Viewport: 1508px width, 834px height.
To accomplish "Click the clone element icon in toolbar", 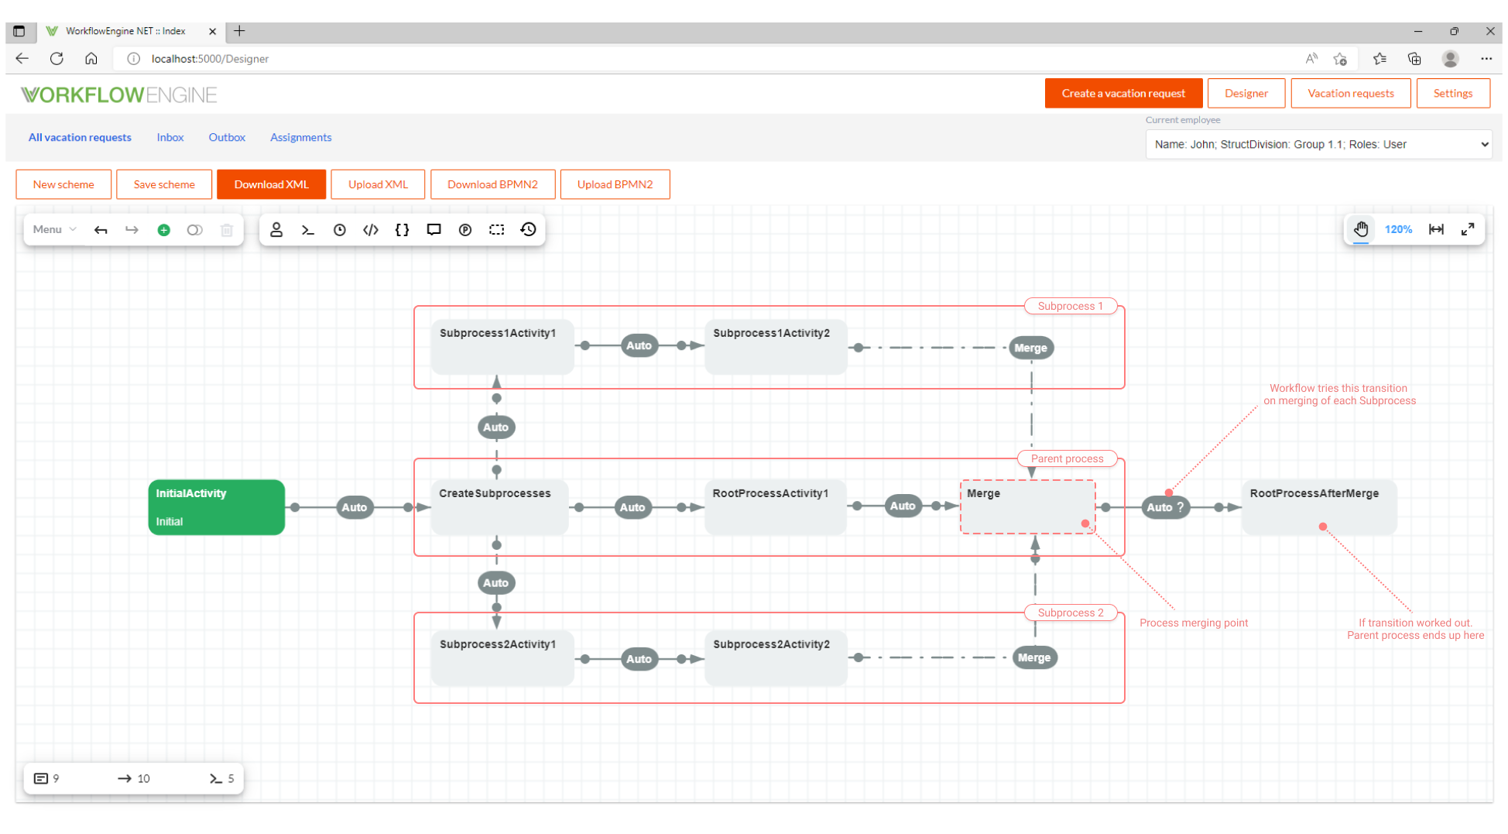I will coord(195,230).
